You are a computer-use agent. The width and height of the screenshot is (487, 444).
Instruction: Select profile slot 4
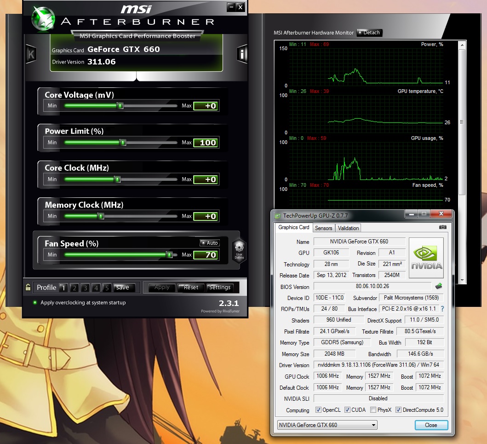coord(96,288)
